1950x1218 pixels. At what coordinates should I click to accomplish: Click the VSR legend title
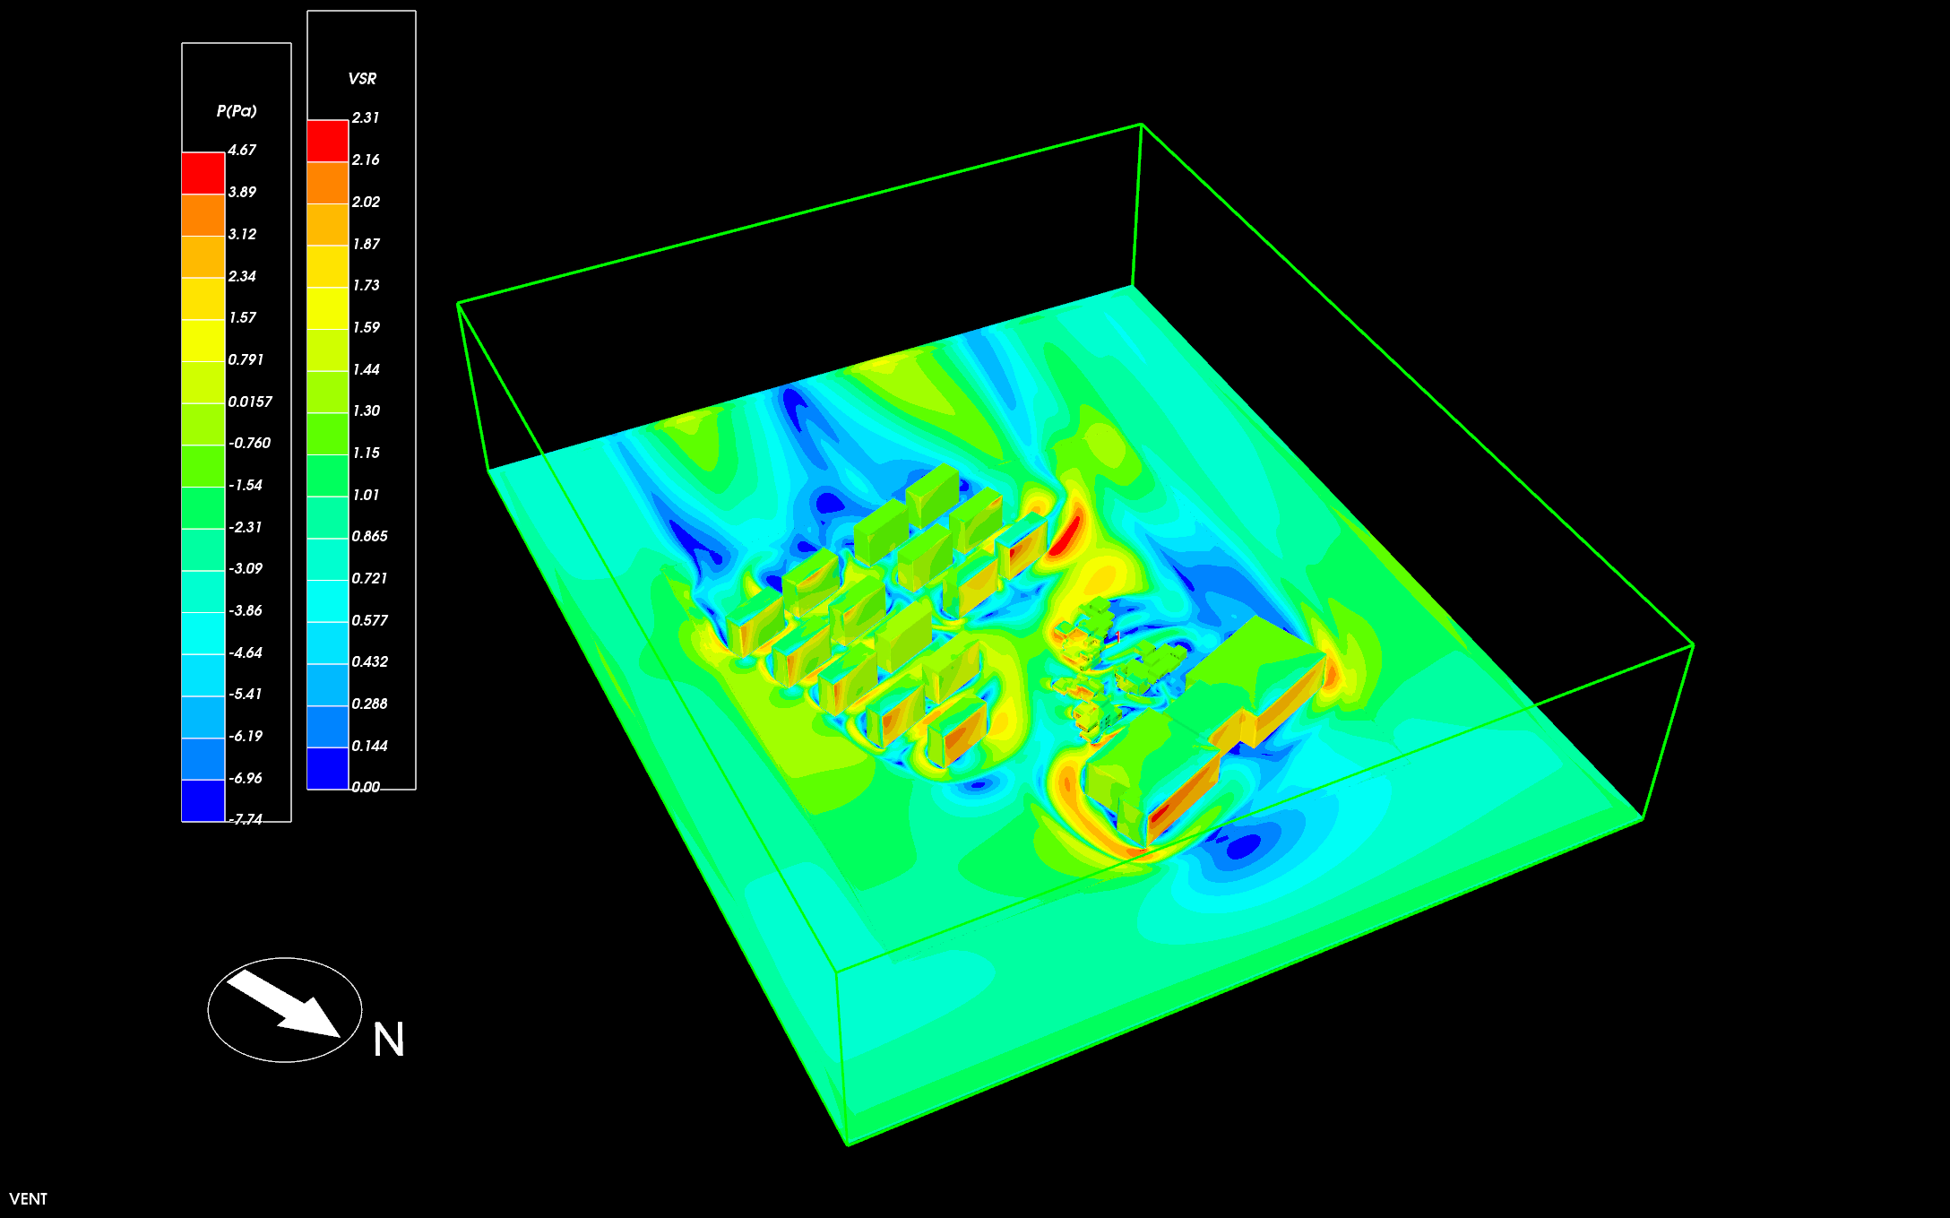point(362,79)
